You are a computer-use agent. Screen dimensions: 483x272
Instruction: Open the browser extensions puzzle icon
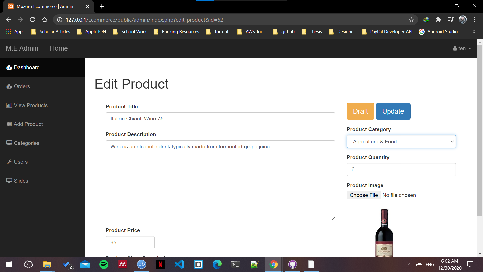tap(438, 20)
